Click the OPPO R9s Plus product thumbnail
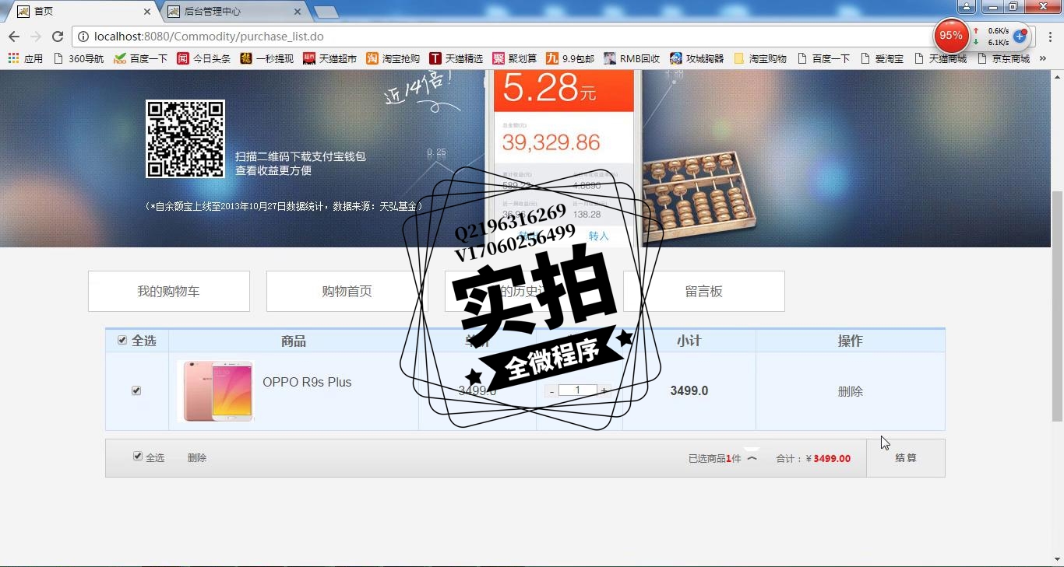This screenshot has height=567, width=1064. [x=215, y=390]
